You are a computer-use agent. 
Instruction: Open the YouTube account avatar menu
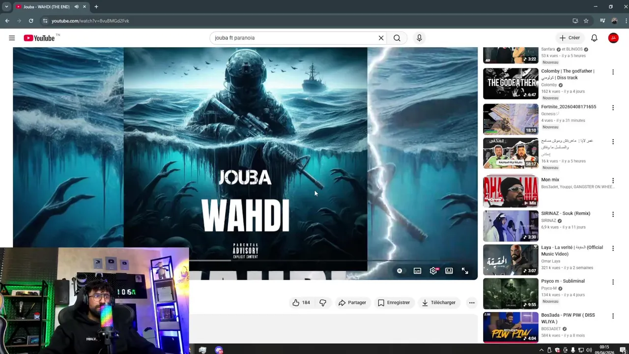[613, 38]
